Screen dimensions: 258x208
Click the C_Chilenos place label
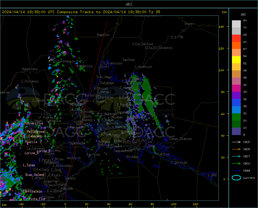pyautogui.click(x=30, y=81)
